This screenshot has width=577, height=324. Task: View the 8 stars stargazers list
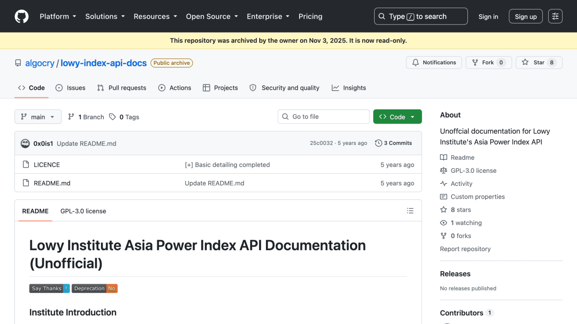pyautogui.click(x=456, y=210)
